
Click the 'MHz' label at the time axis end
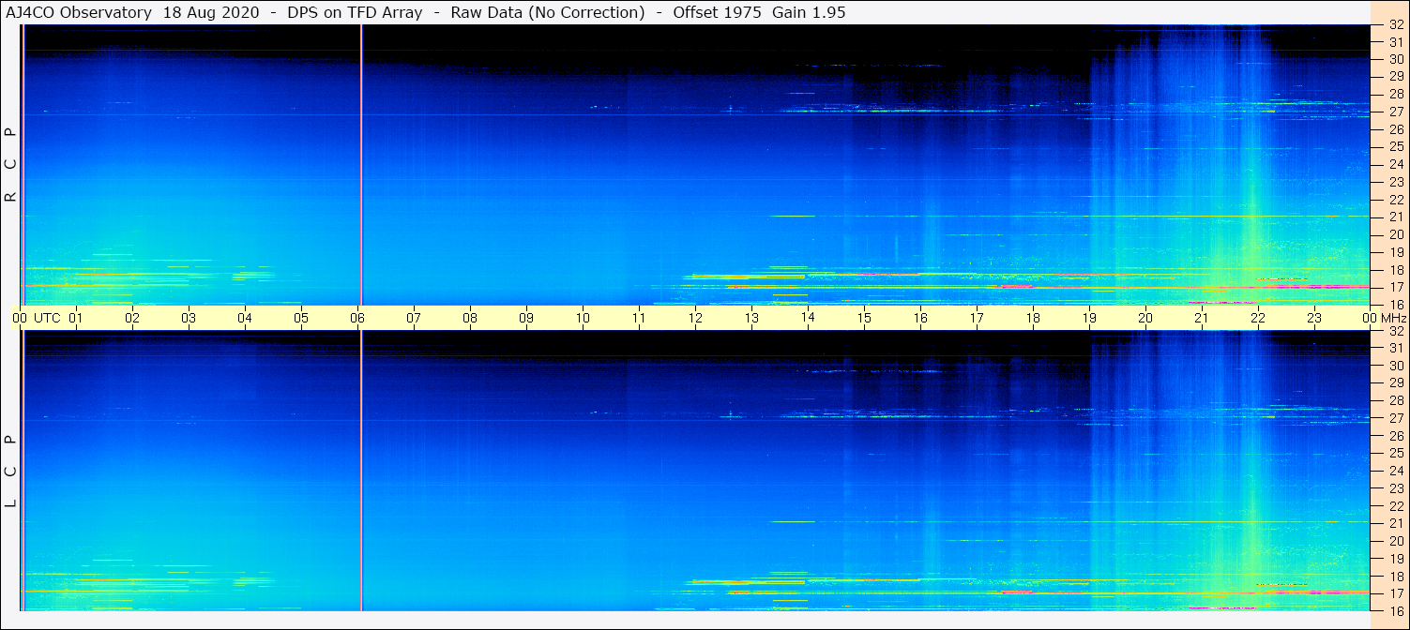(1392, 318)
